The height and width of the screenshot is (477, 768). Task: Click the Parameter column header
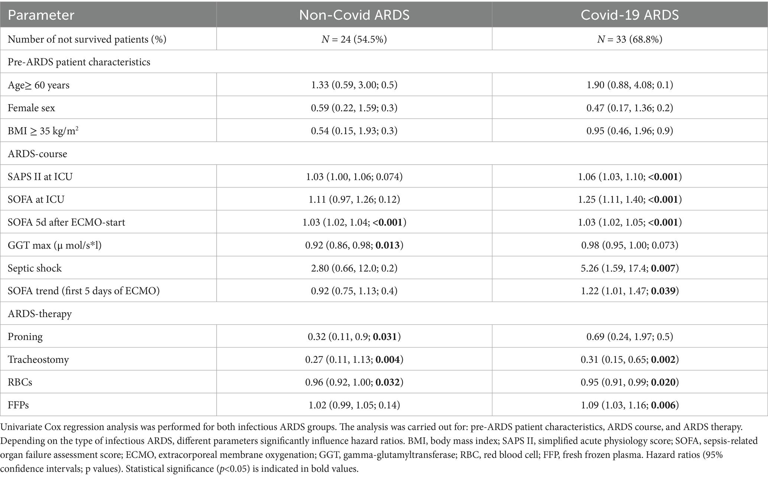point(41,15)
